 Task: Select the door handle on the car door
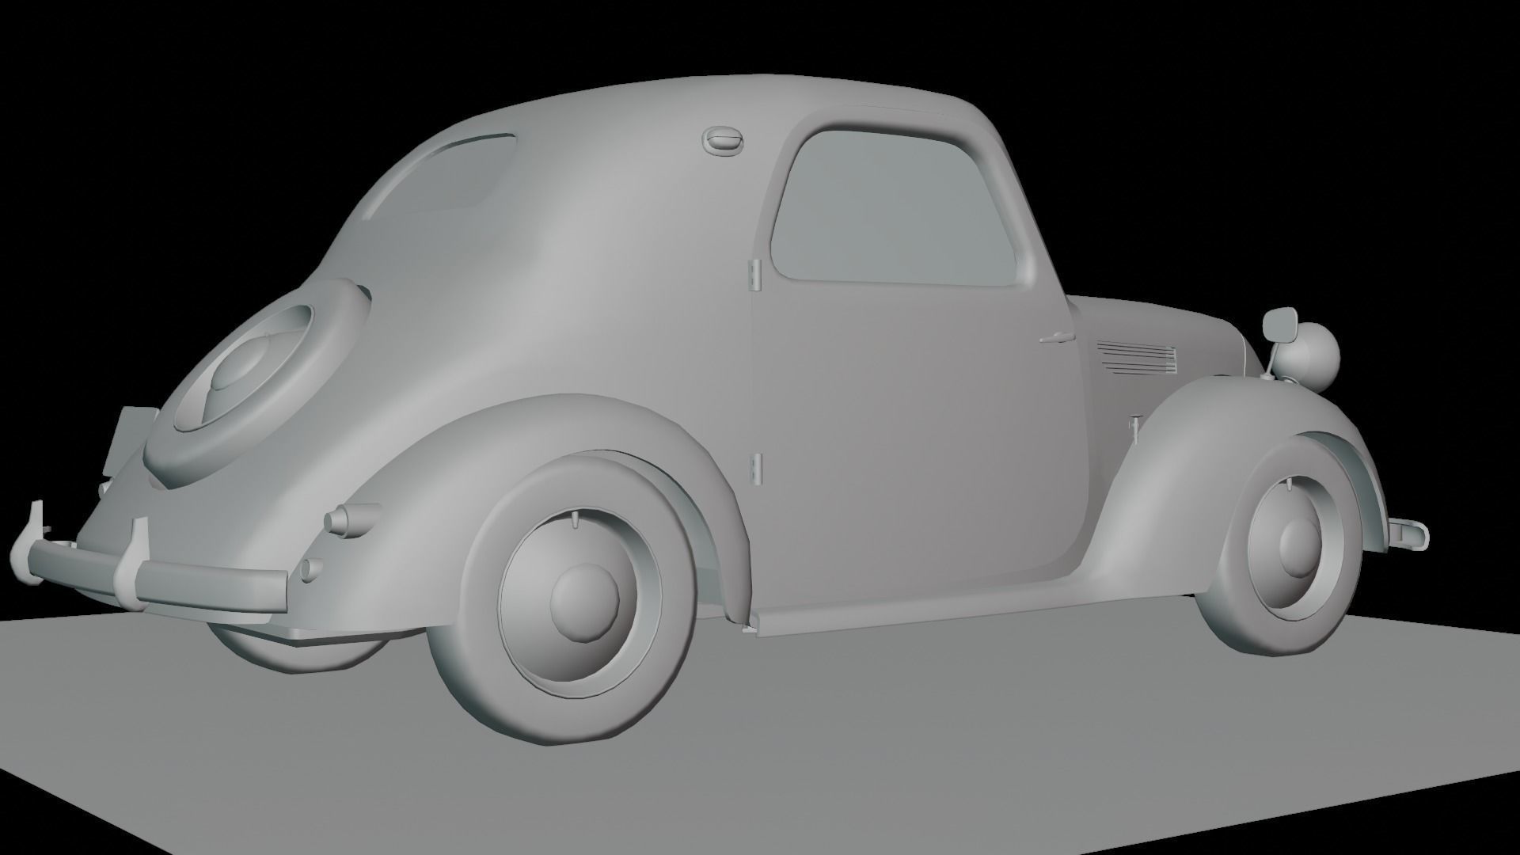pyautogui.click(x=1057, y=338)
